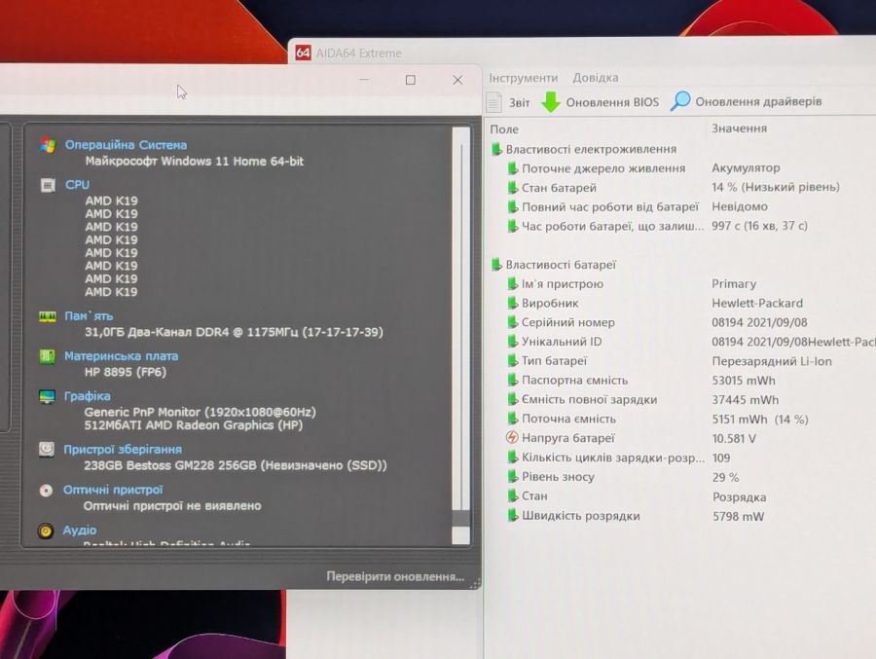
Task: Click the Операційна Система heading link
Action: tap(126, 145)
